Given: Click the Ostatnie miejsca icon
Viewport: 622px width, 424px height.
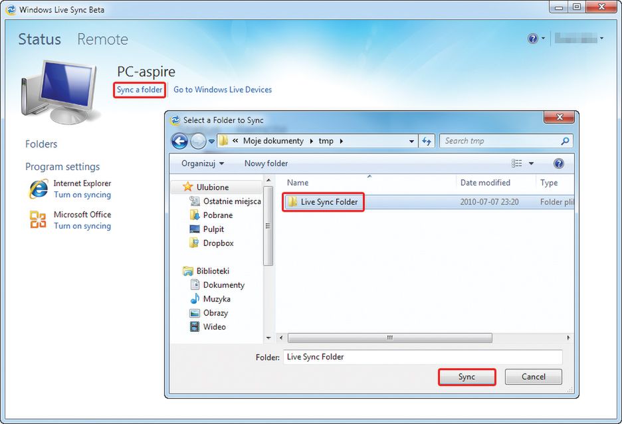Looking at the screenshot, I should pyautogui.click(x=194, y=201).
